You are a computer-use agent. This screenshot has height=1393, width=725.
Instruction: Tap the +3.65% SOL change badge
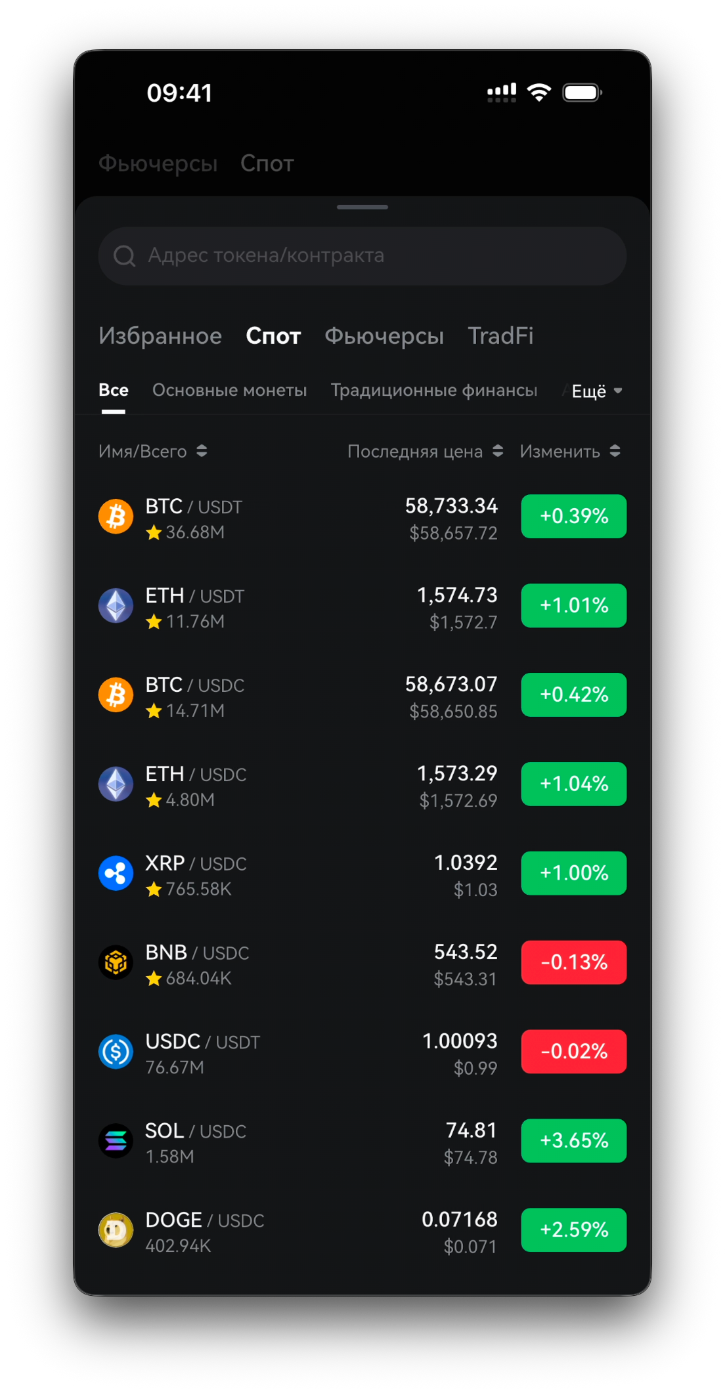point(574,1141)
